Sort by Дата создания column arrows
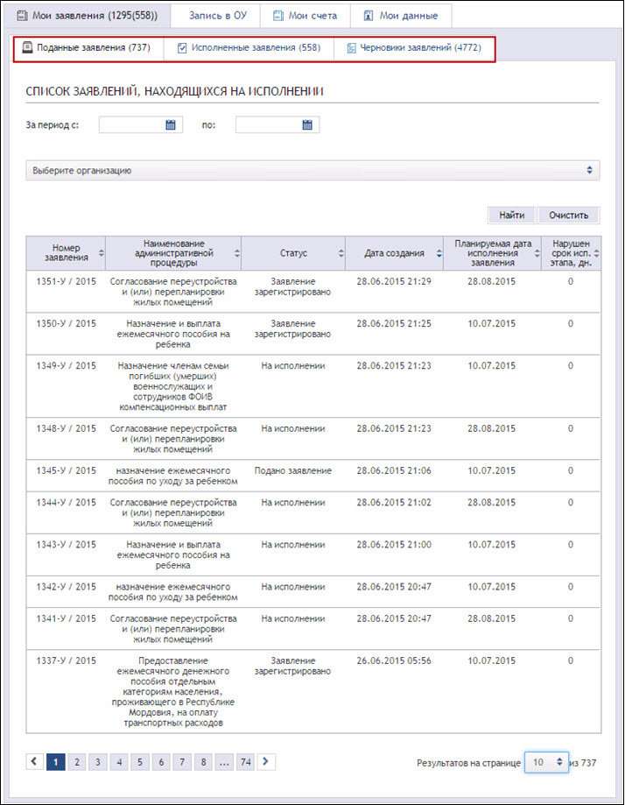Screen dimensions: 625x805 coord(439,253)
